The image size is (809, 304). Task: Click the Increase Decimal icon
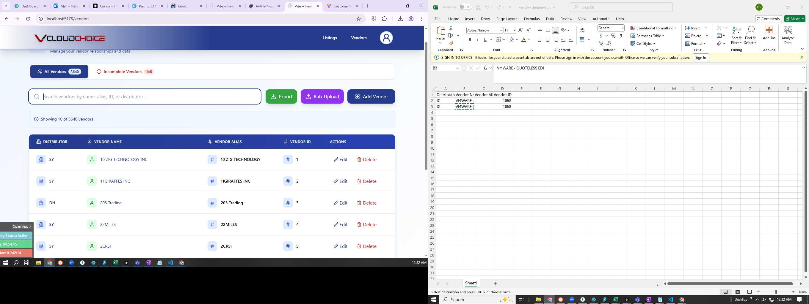601,44
